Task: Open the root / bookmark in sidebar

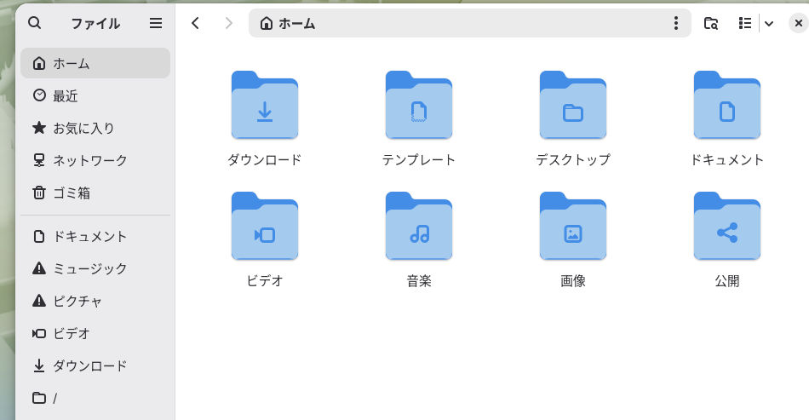Action: tap(95, 398)
